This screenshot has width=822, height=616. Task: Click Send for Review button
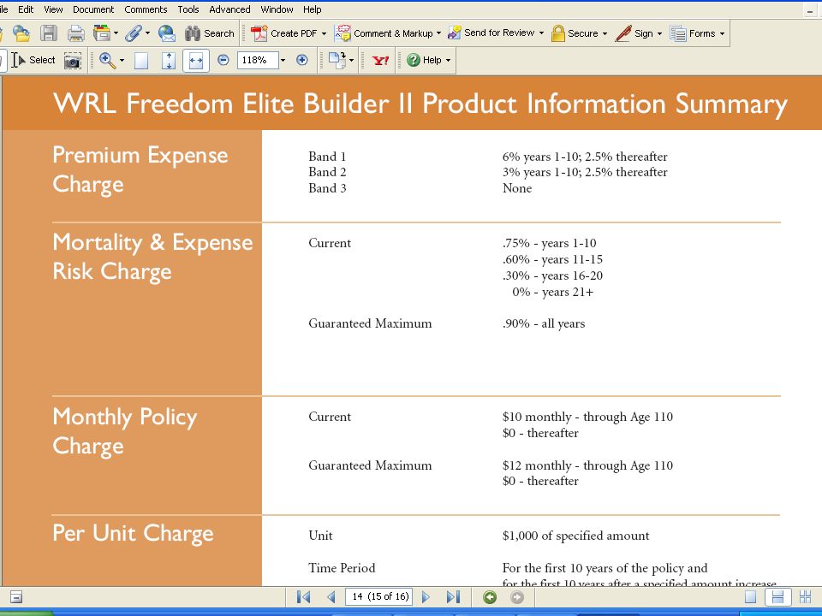(x=491, y=33)
